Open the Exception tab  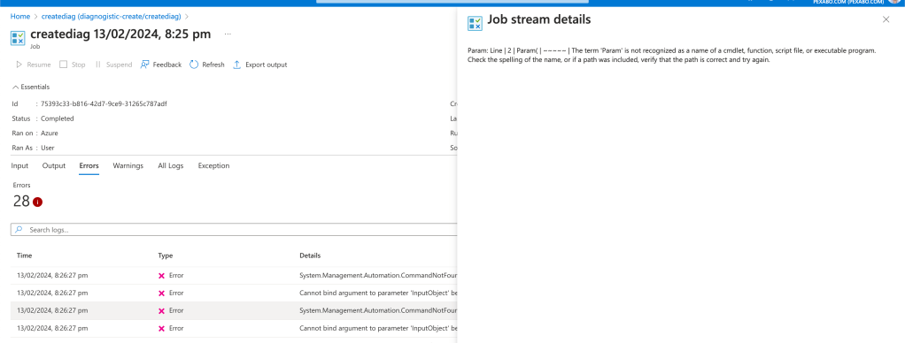[x=213, y=165]
